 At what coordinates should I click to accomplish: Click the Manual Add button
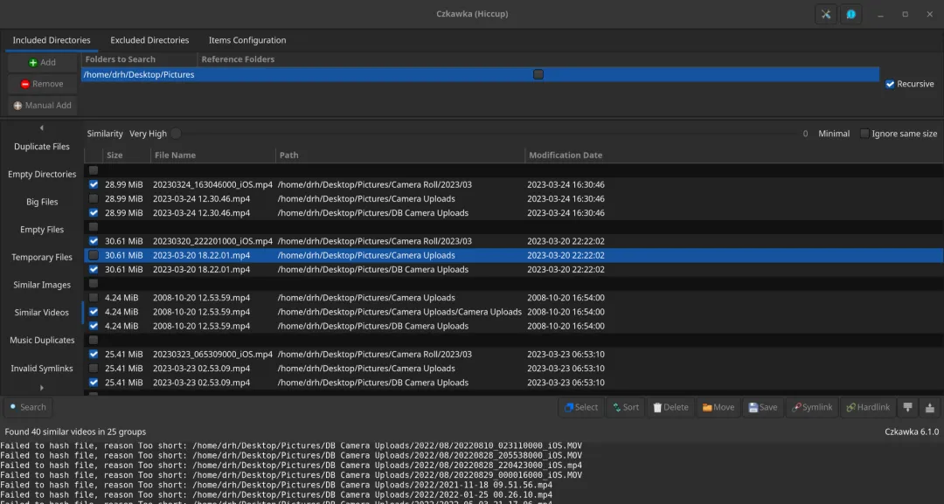(x=42, y=105)
